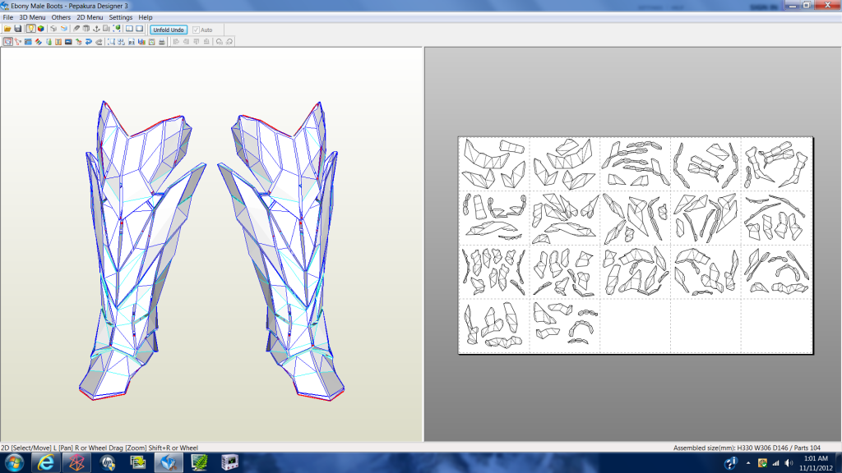Click the "Parts 104" status bar text
This screenshot has height=473, width=842.
807,448
